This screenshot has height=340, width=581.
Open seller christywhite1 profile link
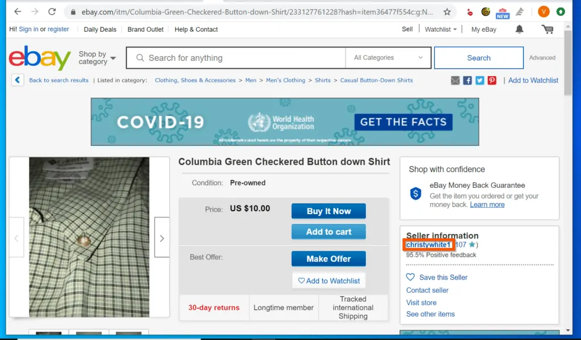tap(428, 245)
